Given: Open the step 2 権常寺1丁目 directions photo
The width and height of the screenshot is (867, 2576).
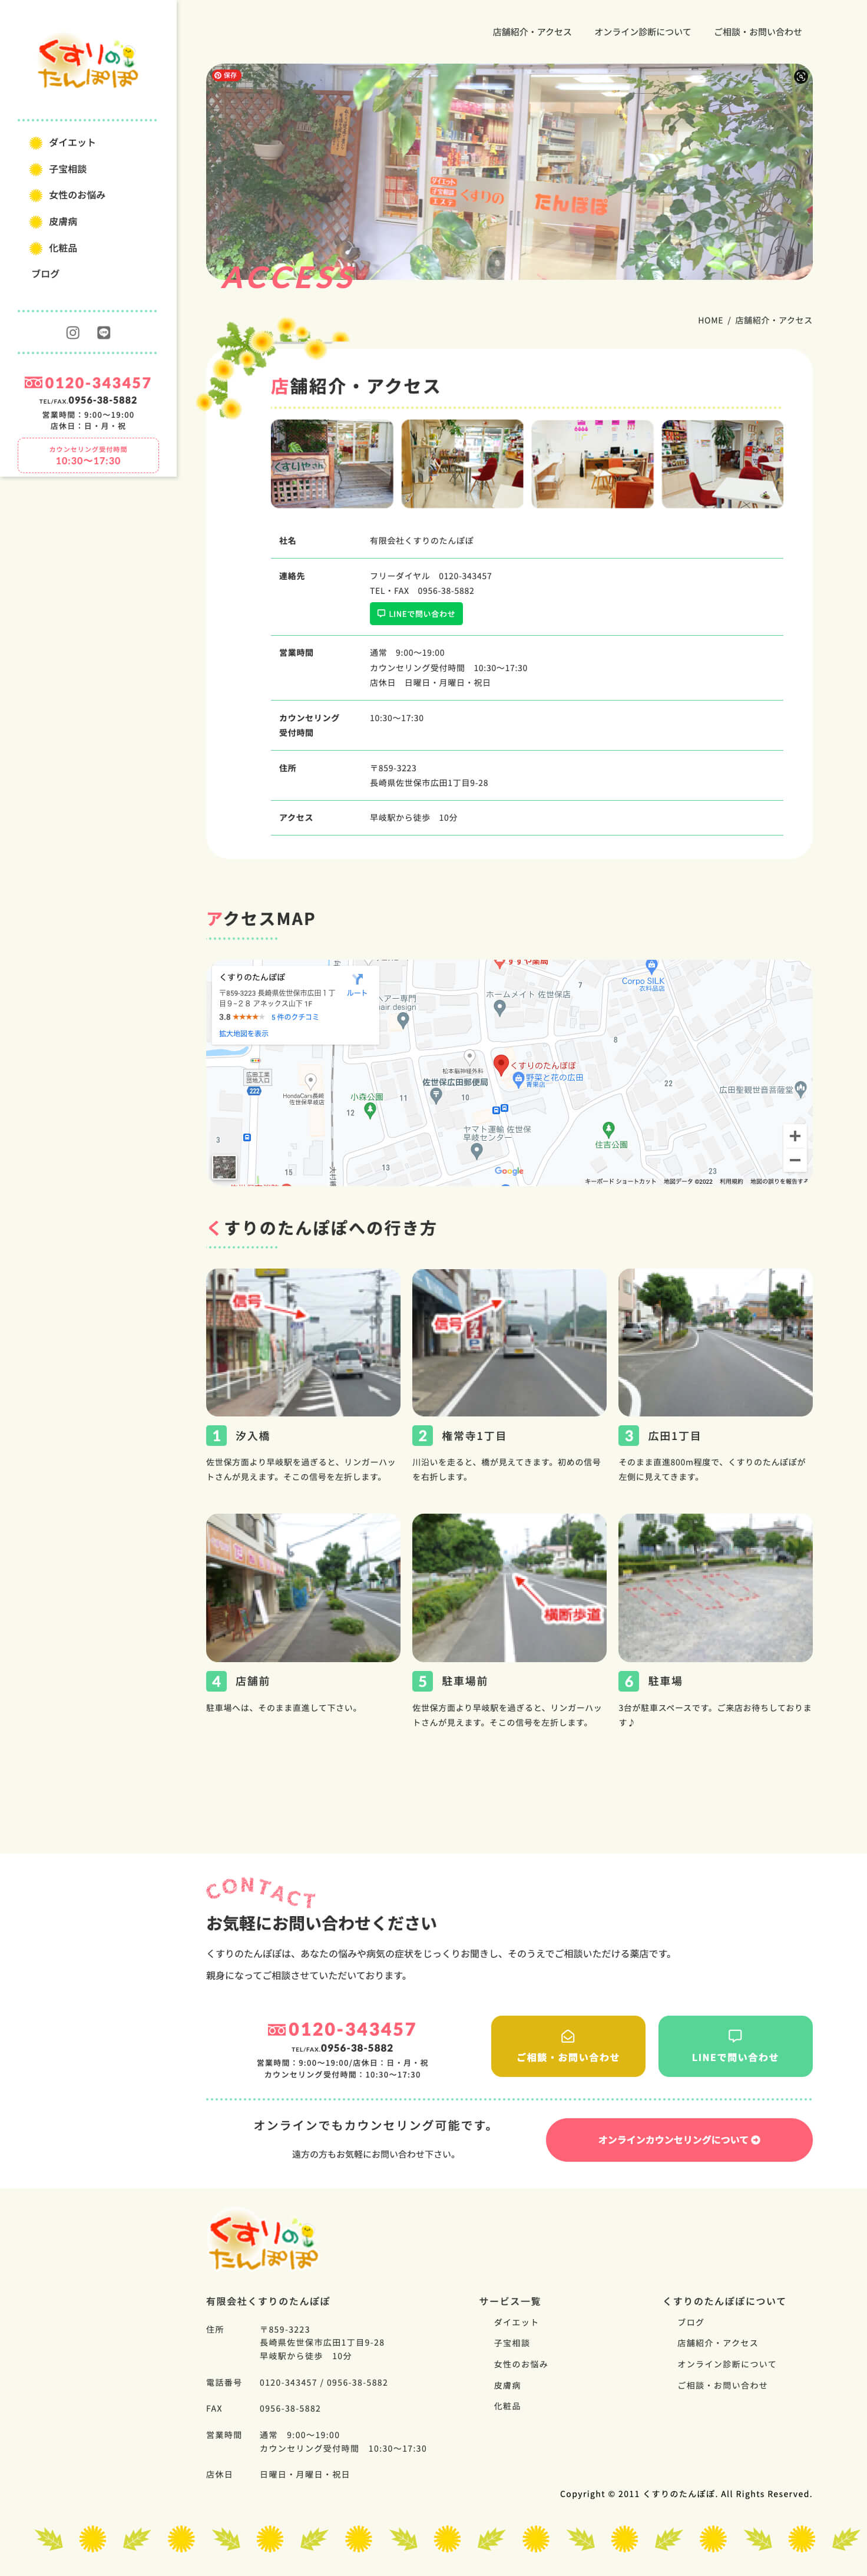Looking at the screenshot, I should (509, 1342).
